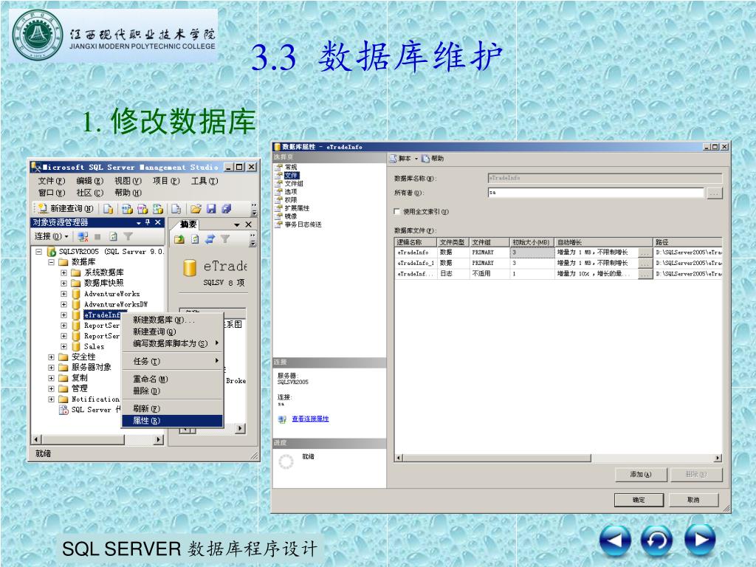Click the refresh icon in Object Explorer toolbar

113,237
